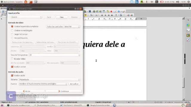Image resolution: width=191 pixels, height=107 pixels.
Task: Click the LibreOffice vertical scrollbar up arrow
Action: point(183,18)
